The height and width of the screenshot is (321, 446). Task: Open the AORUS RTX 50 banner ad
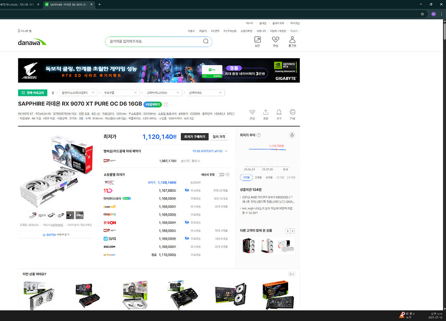coord(159,70)
